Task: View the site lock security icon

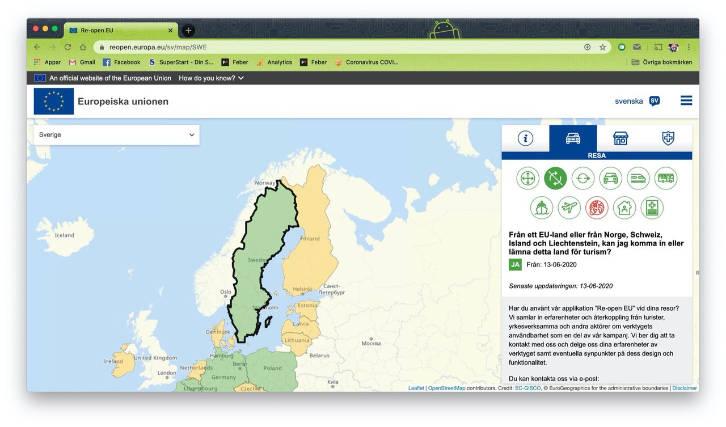Action: tap(102, 47)
